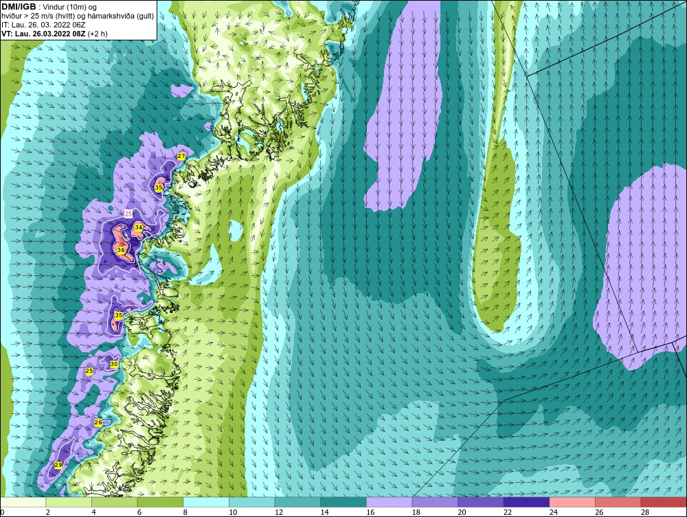
Task: Select the 12–14 m/s teal swatch
Action: click(297, 502)
